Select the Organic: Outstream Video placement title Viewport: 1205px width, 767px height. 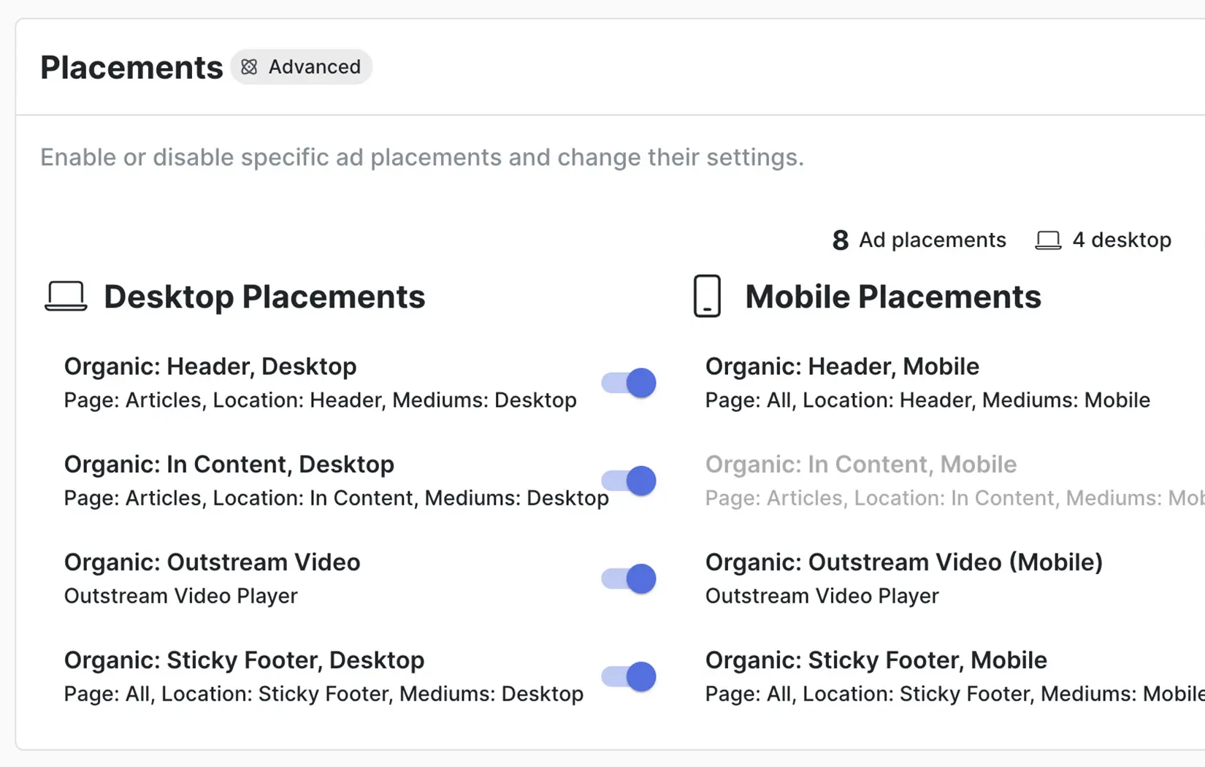pos(213,562)
